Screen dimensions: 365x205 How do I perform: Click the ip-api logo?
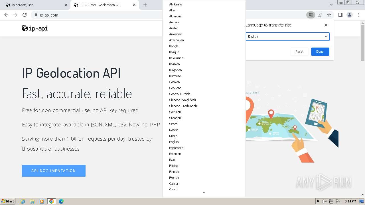click(35, 28)
